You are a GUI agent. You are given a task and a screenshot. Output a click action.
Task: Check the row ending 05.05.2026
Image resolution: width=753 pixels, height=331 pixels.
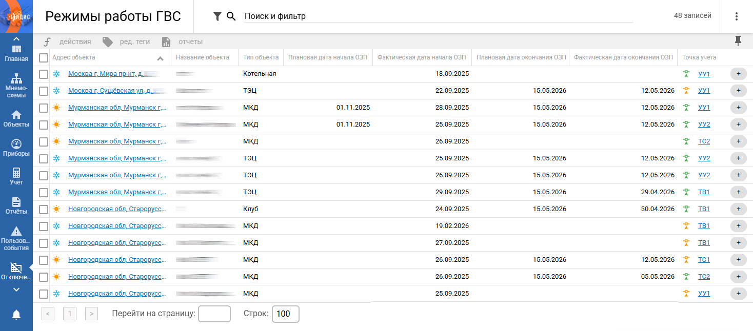click(x=44, y=277)
